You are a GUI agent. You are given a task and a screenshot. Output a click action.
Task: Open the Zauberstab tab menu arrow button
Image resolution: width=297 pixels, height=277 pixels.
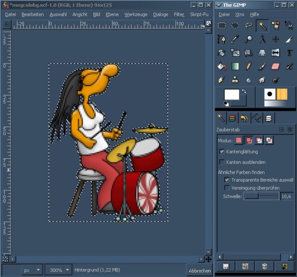282,130
